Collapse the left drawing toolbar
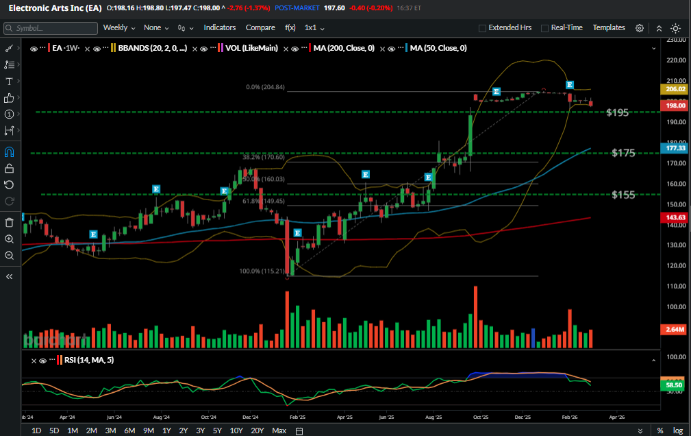Screen dimensions: 691x436 pyautogui.click(x=9, y=277)
